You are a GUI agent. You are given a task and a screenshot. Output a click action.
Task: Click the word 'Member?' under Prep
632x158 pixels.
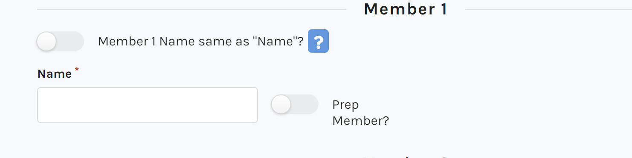pyautogui.click(x=361, y=121)
